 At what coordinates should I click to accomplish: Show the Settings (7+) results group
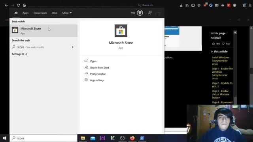[19, 54]
